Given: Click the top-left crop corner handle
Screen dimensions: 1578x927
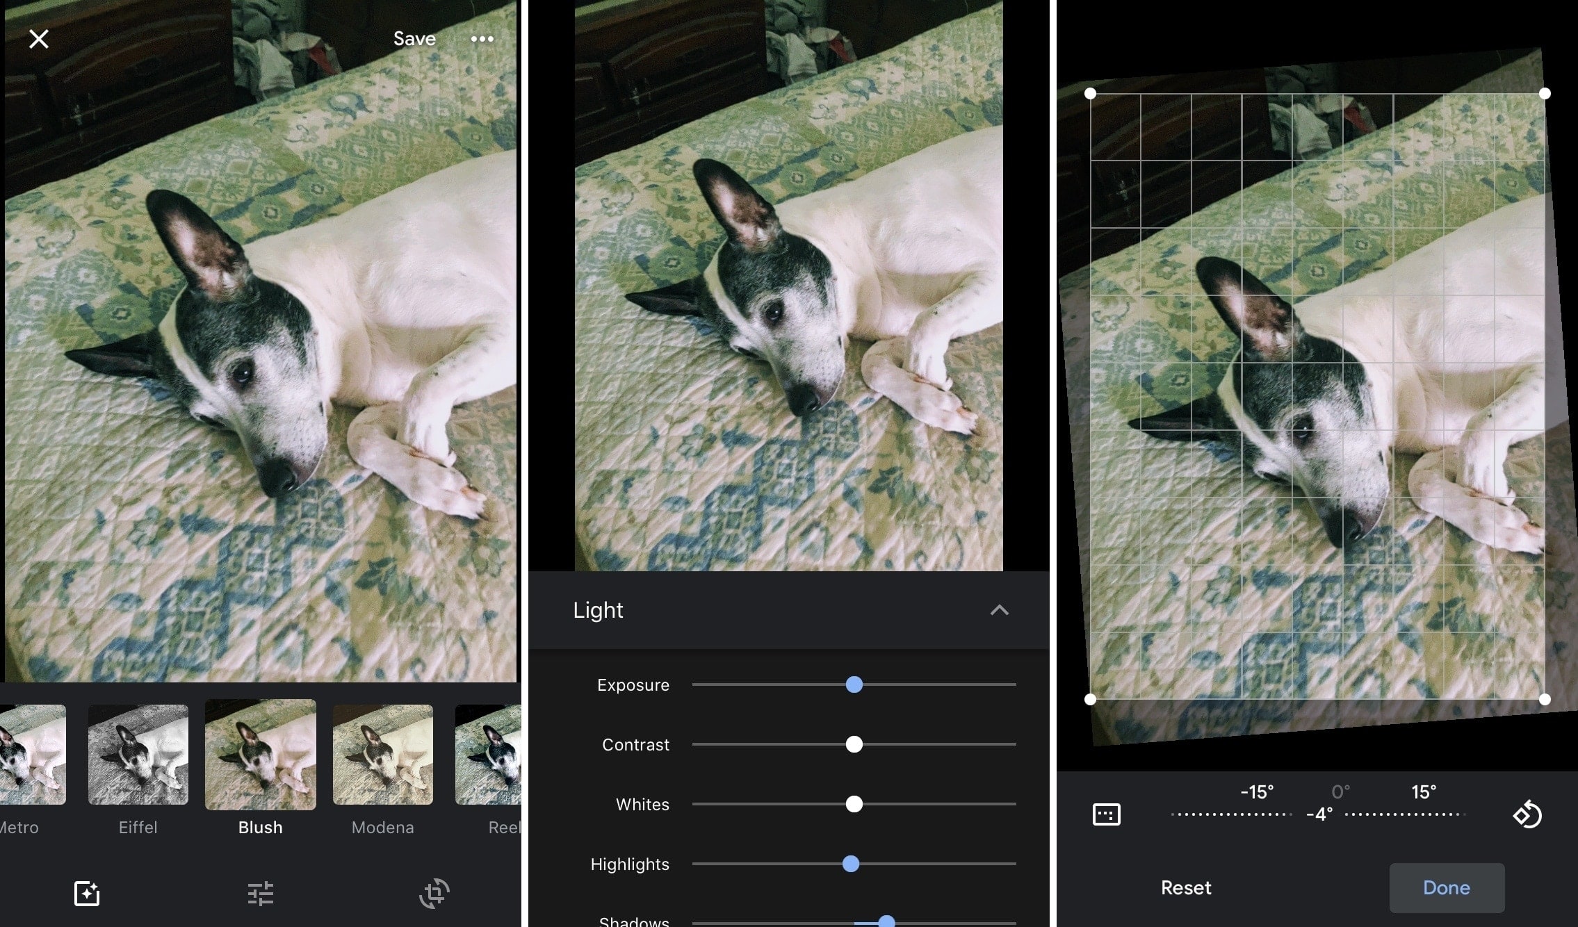Looking at the screenshot, I should [1090, 93].
